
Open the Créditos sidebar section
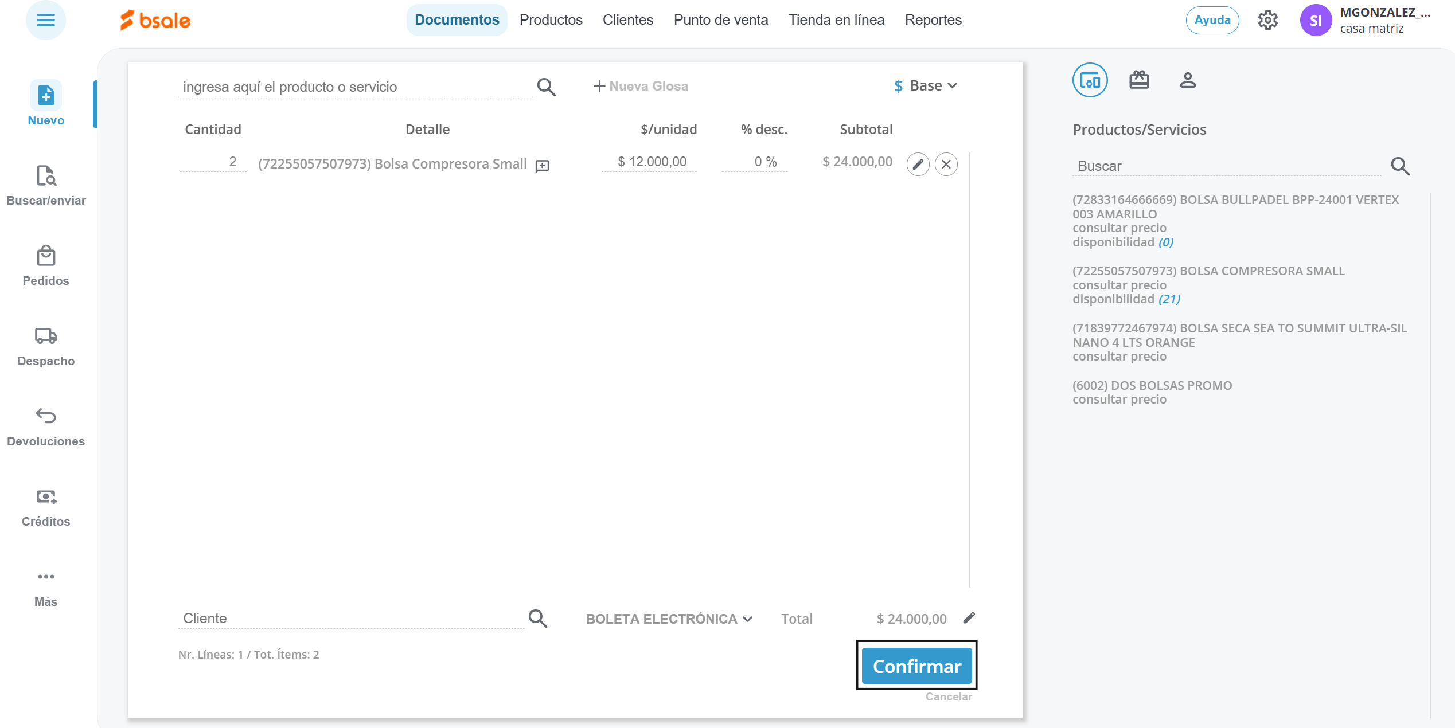tap(46, 506)
